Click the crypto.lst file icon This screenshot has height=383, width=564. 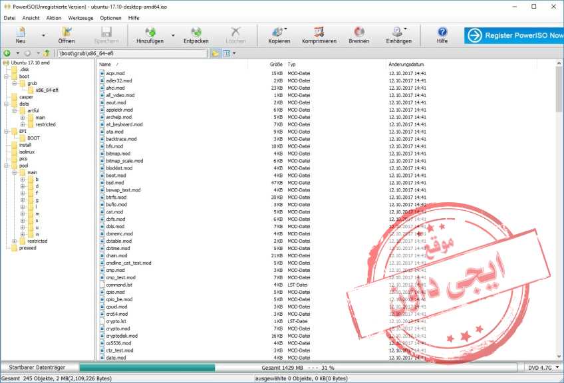point(102,321)
